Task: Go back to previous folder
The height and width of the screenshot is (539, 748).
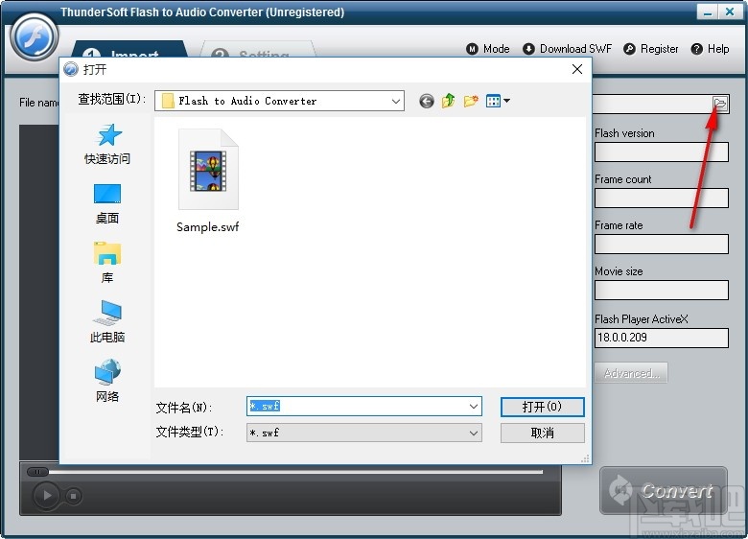Action: (x=427, y=101)
